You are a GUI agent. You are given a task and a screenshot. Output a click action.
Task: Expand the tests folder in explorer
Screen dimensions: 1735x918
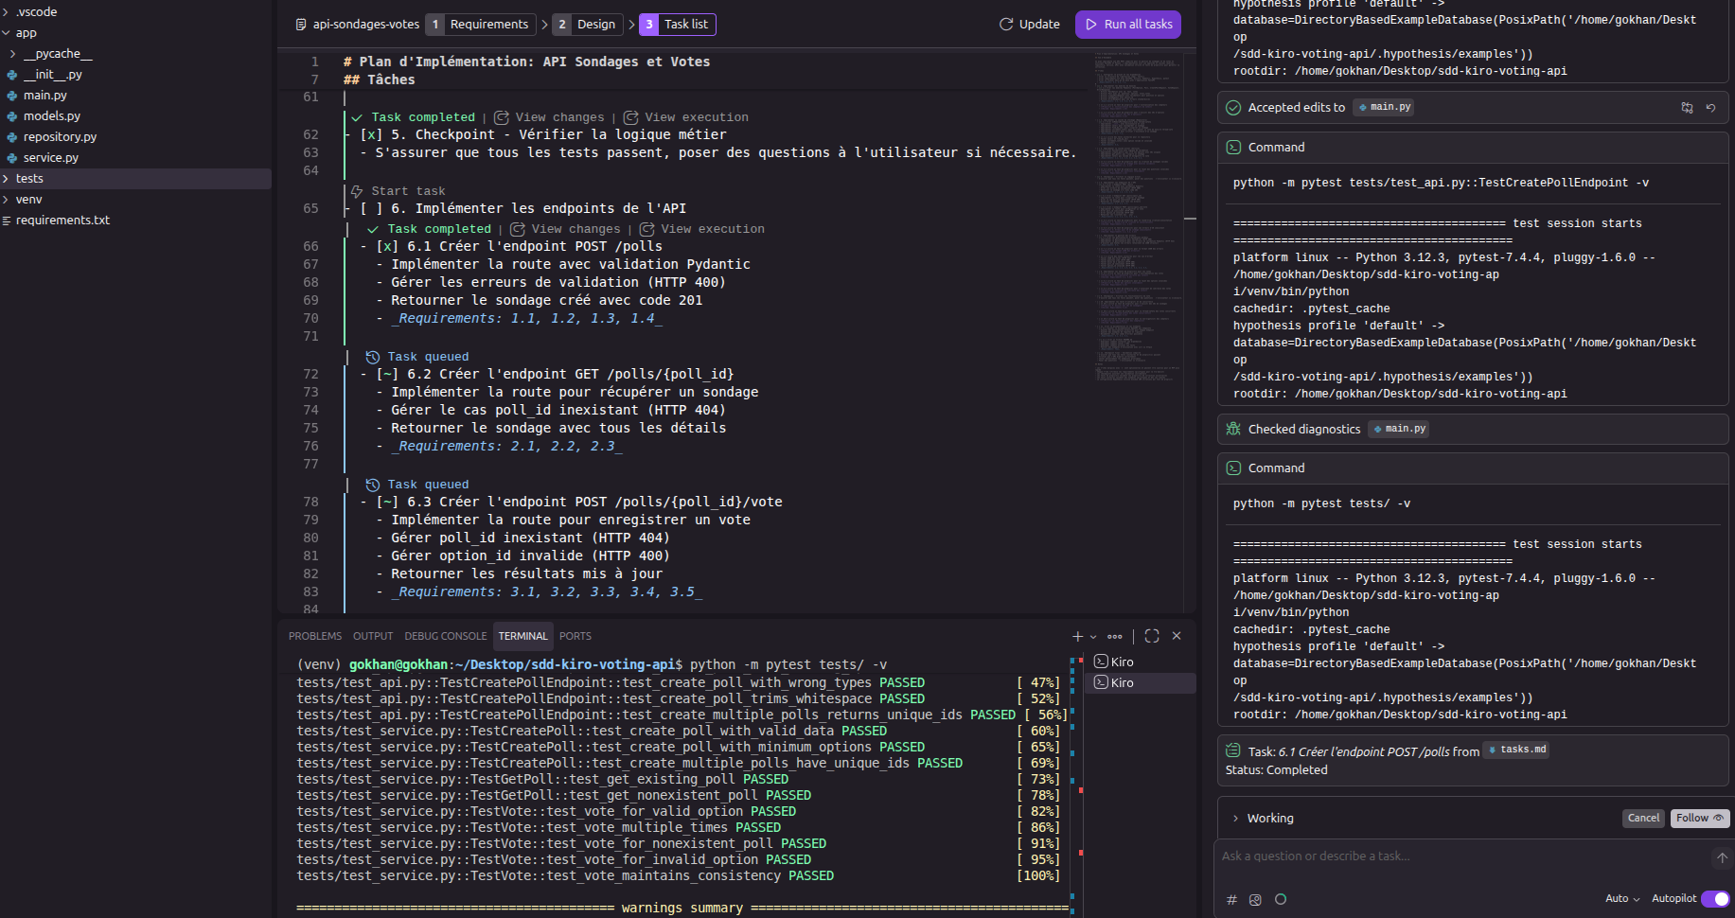[x=29, y=179]
